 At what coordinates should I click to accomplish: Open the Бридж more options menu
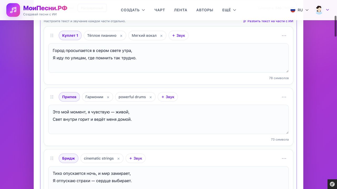coord(284,158)
